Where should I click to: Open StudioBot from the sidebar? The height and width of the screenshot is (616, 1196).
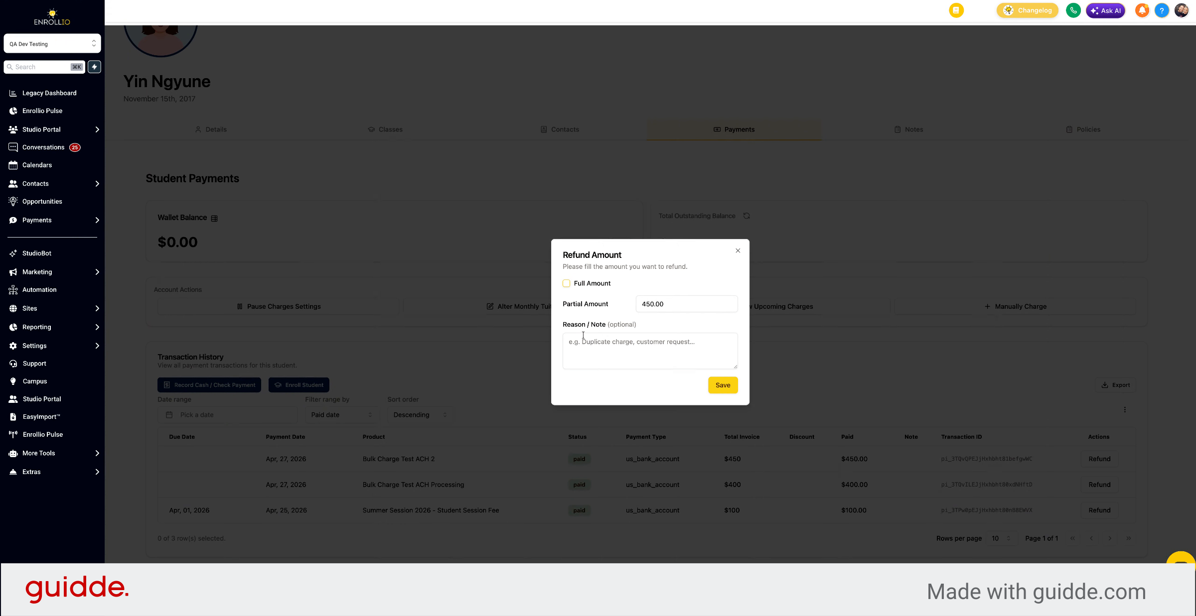pyautogui.click(x=37, y=253)
